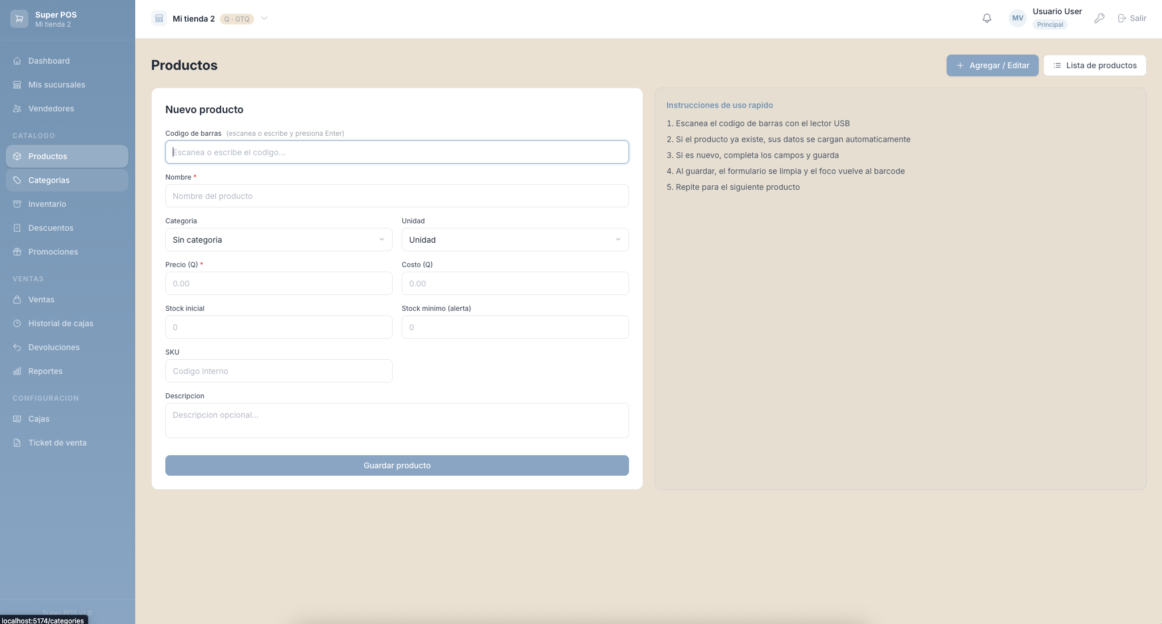The height and width of the screenshot is (624, 1162).
Task: Click the Salir logout icon
Action: 1122,18
